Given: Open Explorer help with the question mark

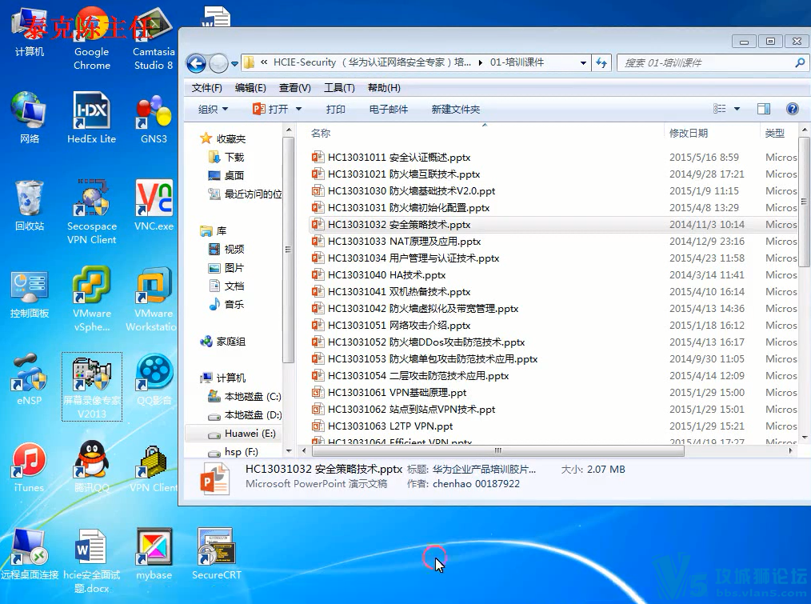Looking at the screenshot, I should pyautogui.click(x=792, y=109).
